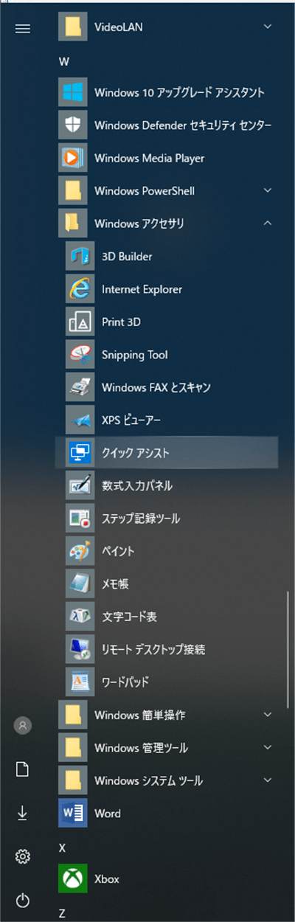
Task: Select the ワードパッド label
Action: [125, 682]
